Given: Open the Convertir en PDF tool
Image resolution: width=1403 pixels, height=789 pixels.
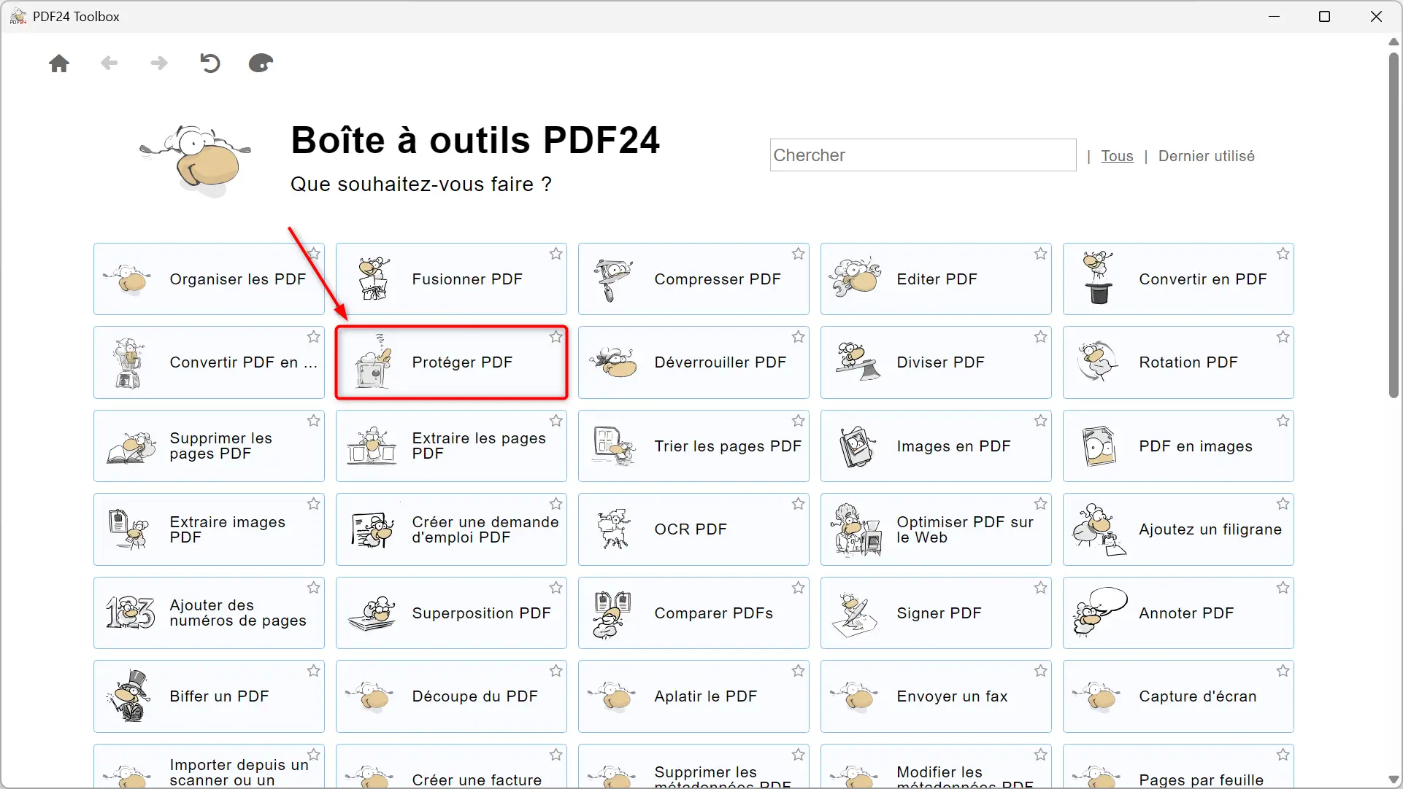Looking at the screenshot, I should point(1178,279).
